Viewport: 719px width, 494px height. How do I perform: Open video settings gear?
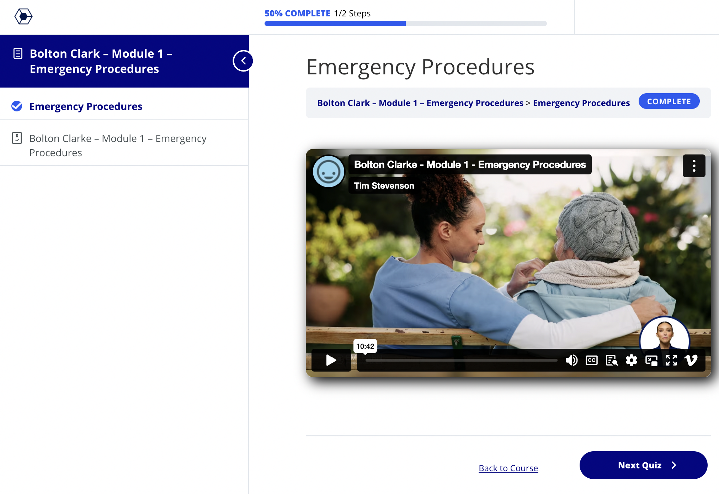632,360
